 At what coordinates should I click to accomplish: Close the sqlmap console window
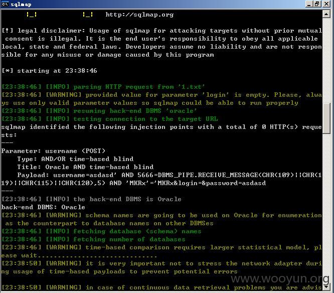[x=326, y=4]
